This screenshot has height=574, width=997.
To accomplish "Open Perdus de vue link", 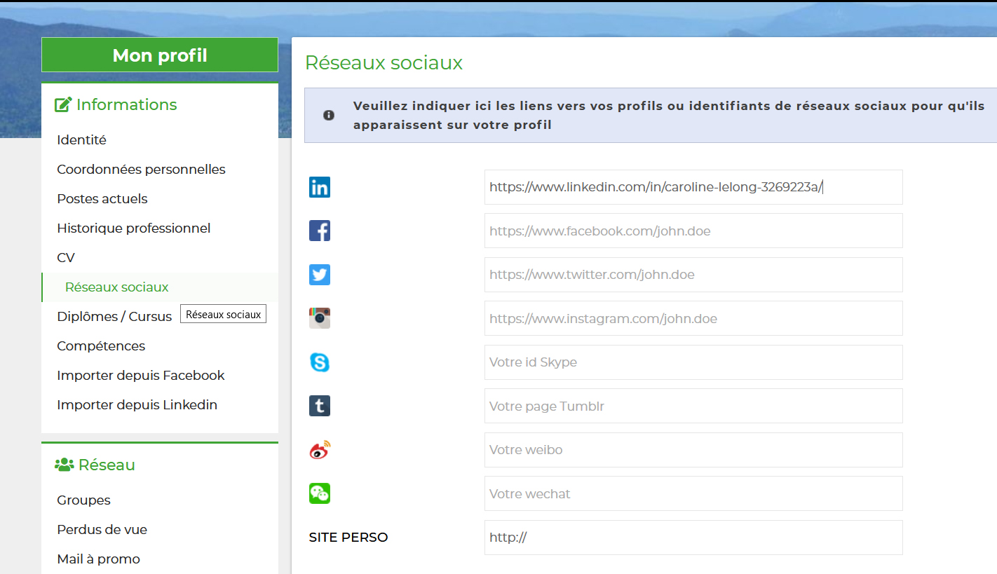I will (x=102, y=530).
